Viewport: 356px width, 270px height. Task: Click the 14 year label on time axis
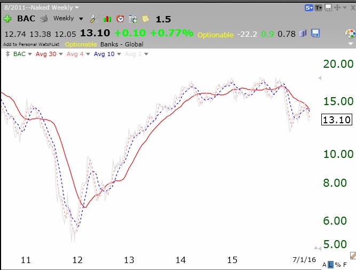point(181,260)
